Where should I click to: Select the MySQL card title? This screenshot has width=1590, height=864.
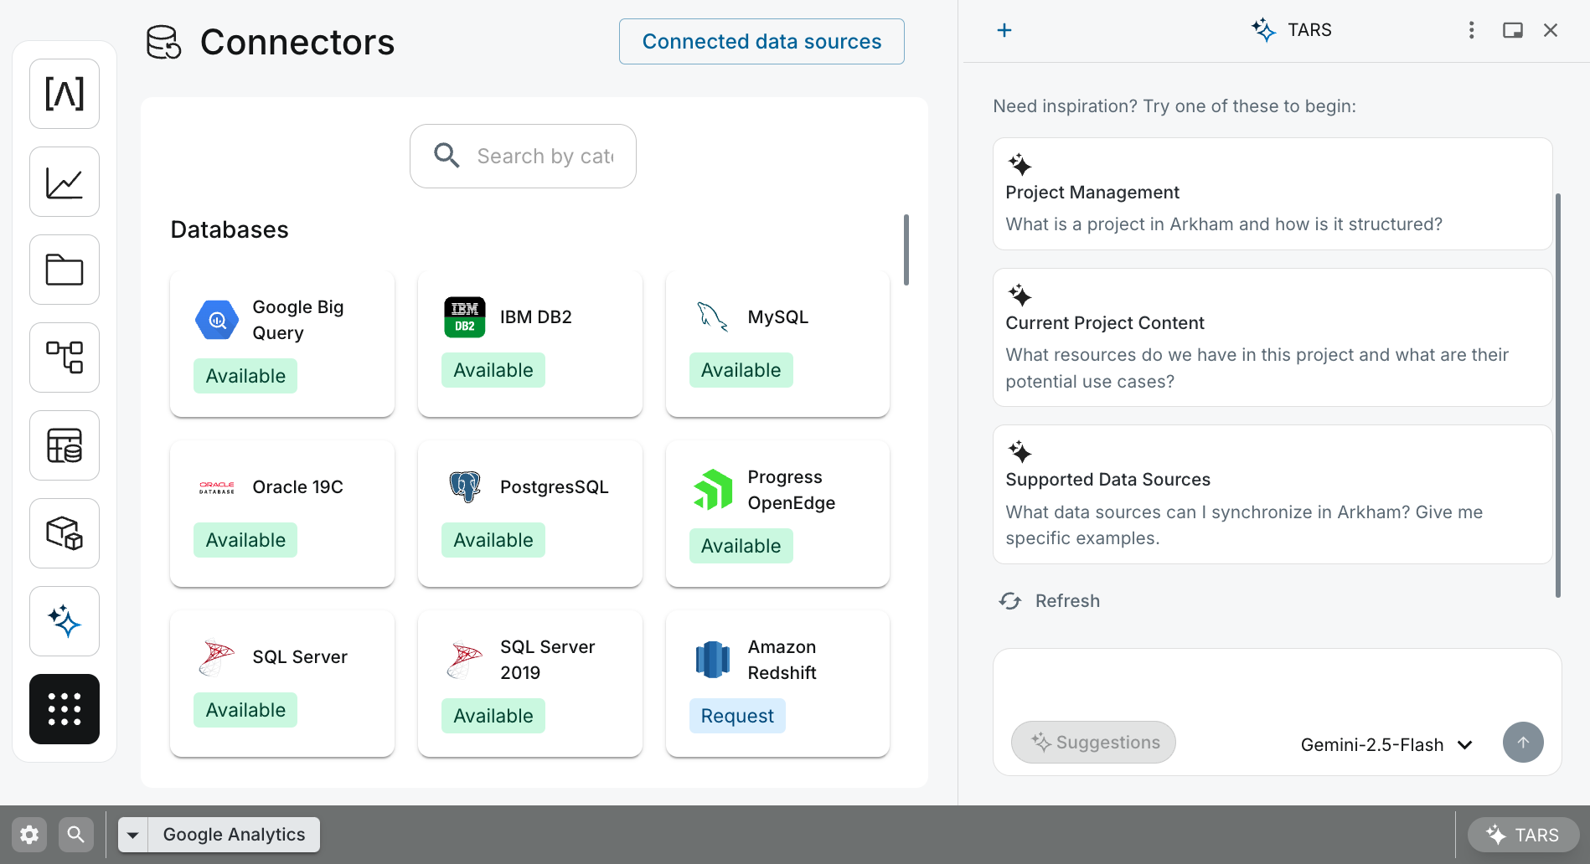778,317
